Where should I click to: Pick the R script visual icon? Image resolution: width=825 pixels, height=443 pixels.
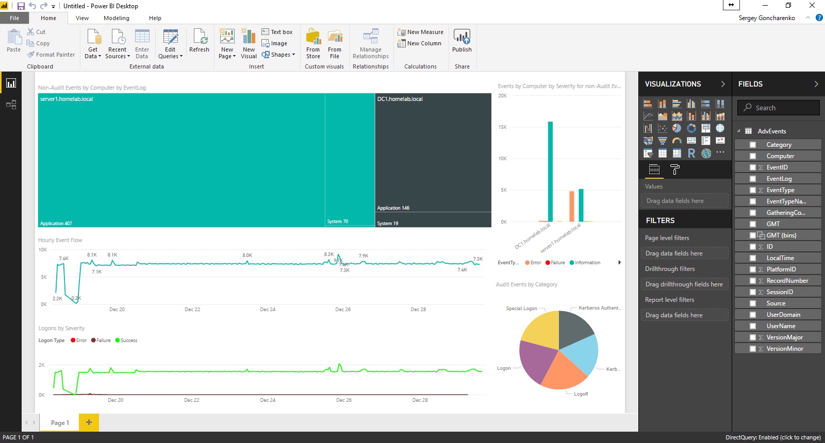coord(691,153)
